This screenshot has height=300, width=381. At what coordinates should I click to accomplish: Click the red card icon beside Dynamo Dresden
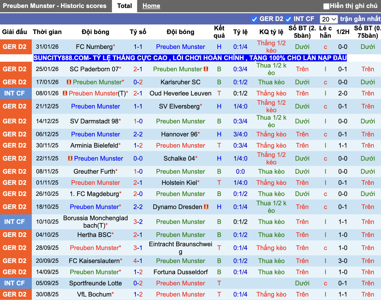(x=206, y=207)
